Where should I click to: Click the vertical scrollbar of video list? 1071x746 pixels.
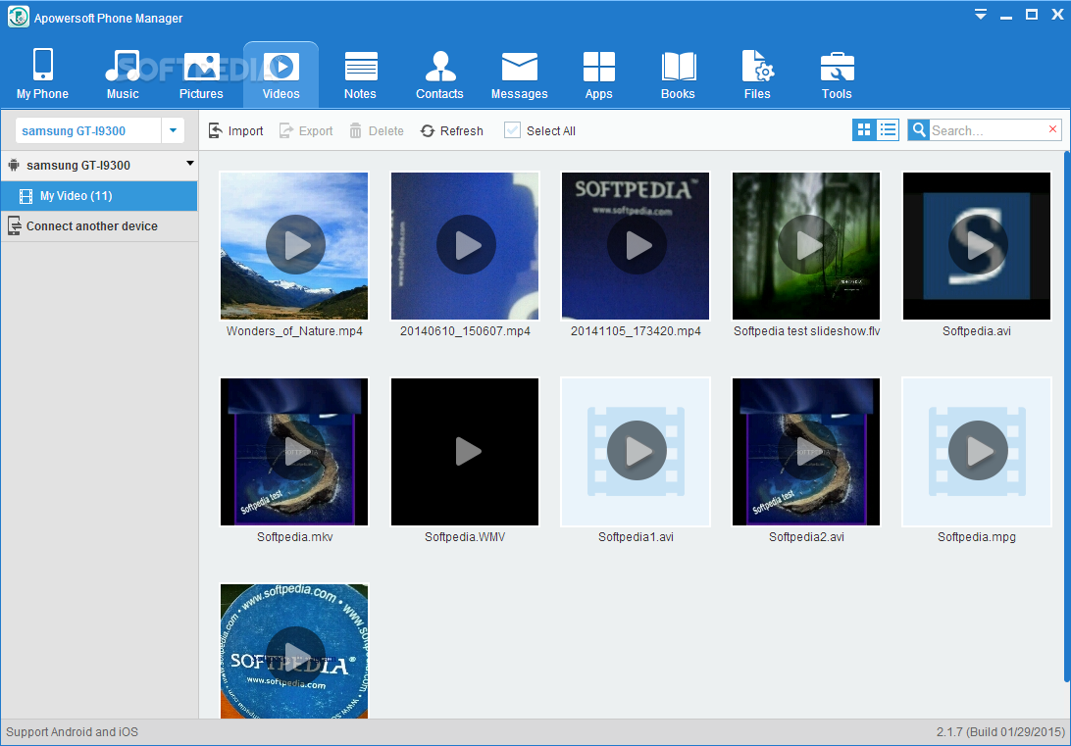[1066, 417]
